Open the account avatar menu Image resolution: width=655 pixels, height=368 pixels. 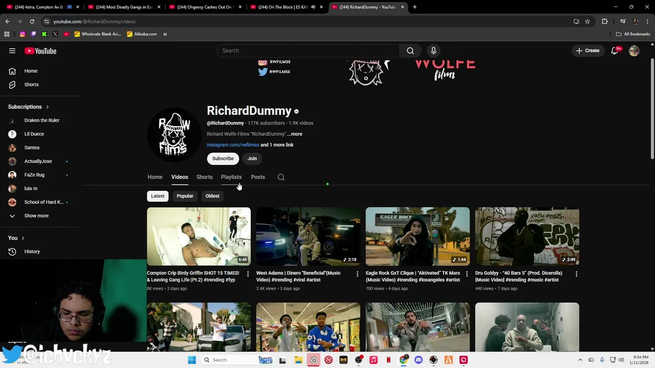[634, 51]
